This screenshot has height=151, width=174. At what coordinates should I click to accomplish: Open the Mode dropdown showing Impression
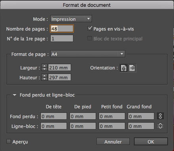pyautogui.click(x=71, y=19)
